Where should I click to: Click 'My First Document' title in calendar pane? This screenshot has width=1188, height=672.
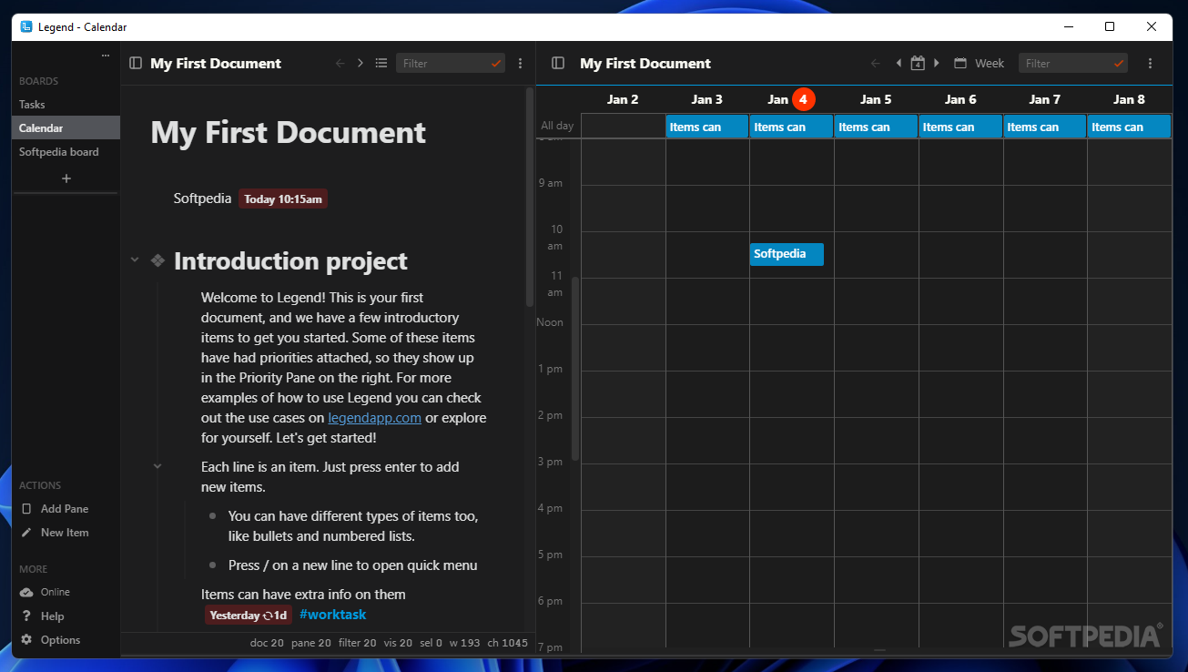tap(645, 64)
